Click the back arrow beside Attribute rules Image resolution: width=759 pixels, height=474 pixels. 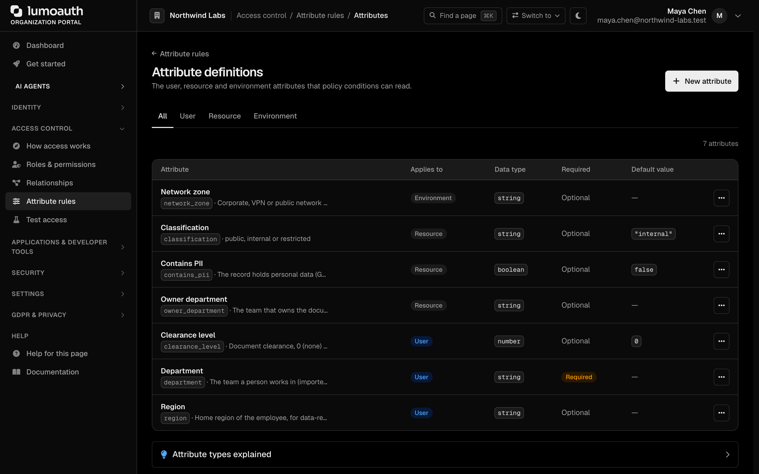click(x=154, y=54)
